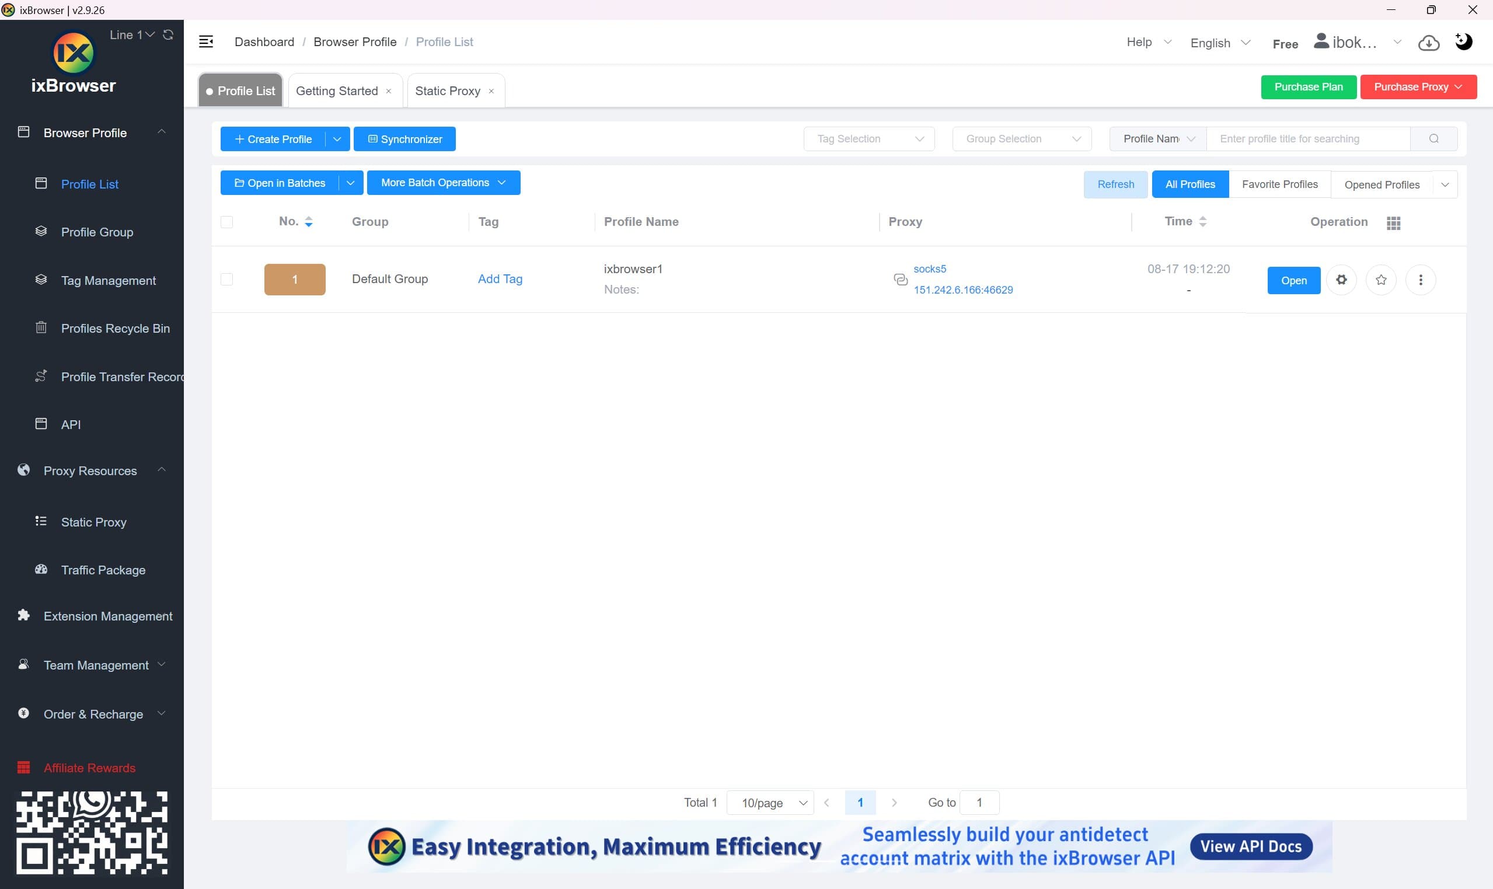Open Extension Management in sidebar
Screen dimensions: 1493x889
point(92,616)
